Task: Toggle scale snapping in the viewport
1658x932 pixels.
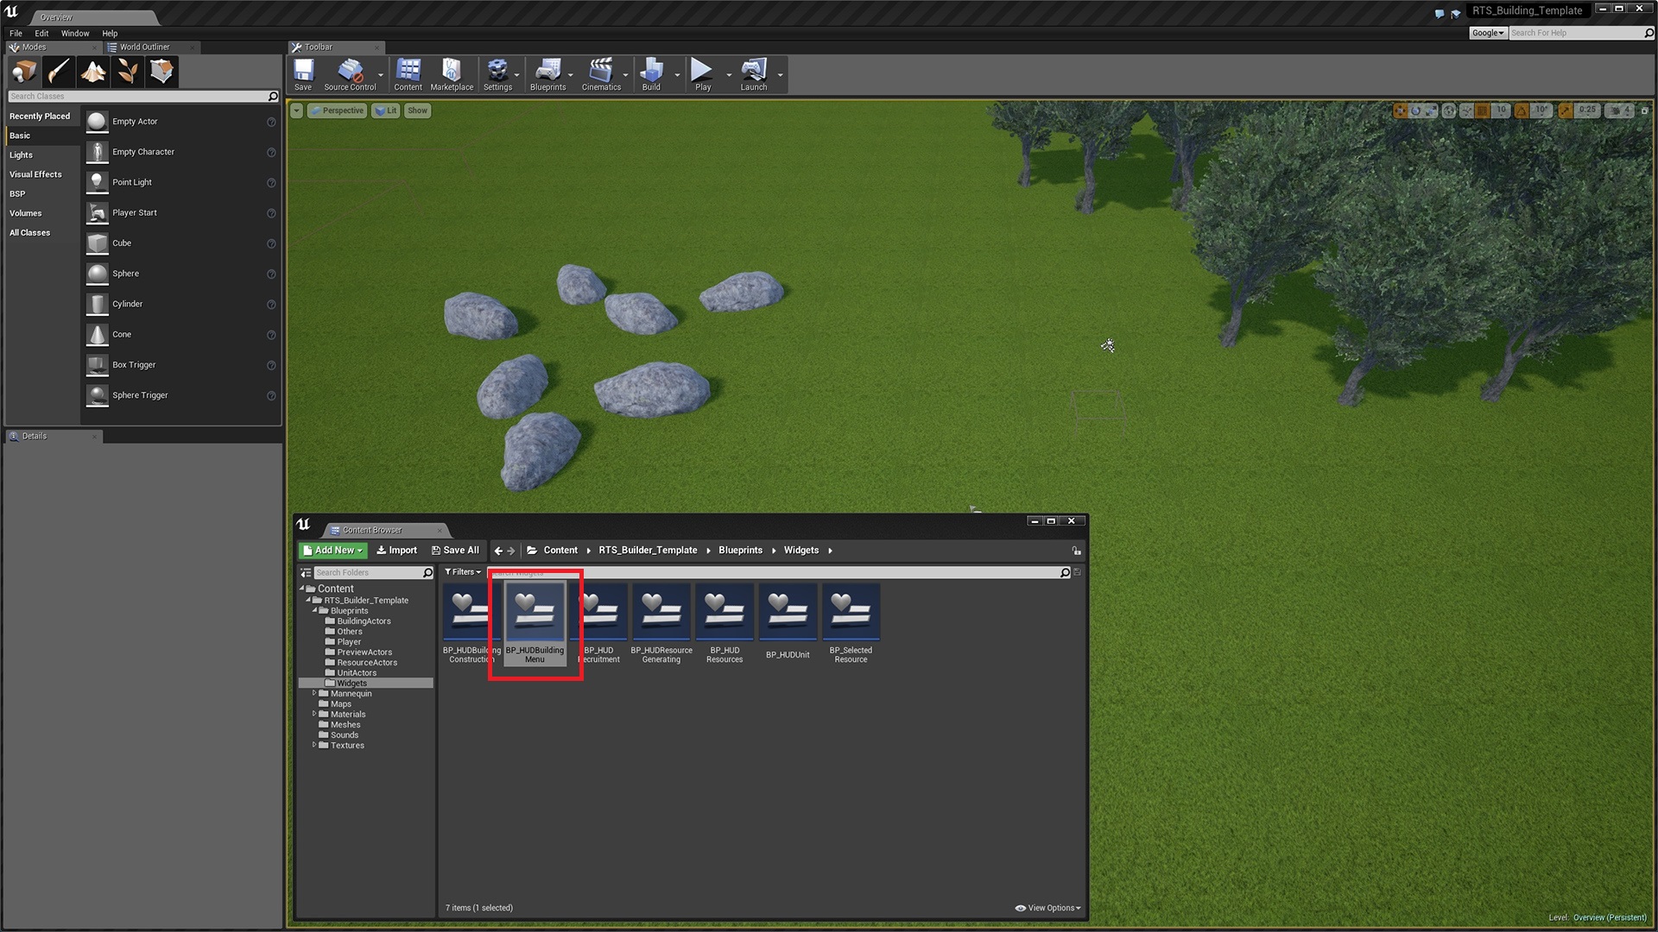Action: pyautogui.click(x=1565, y=110)
